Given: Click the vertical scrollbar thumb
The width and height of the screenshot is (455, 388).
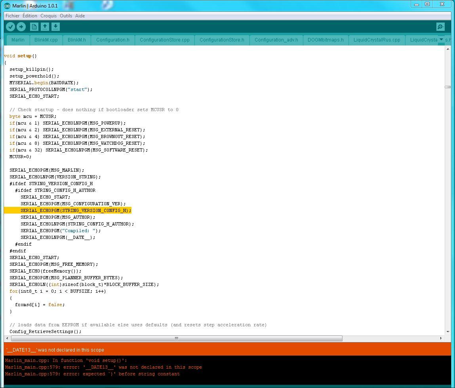Looking at the screenshot, I should point(448,87).
